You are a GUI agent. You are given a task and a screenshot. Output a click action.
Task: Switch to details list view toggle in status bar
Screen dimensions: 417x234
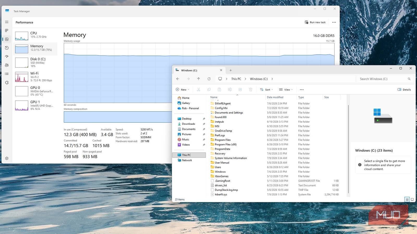click(407, 199)
